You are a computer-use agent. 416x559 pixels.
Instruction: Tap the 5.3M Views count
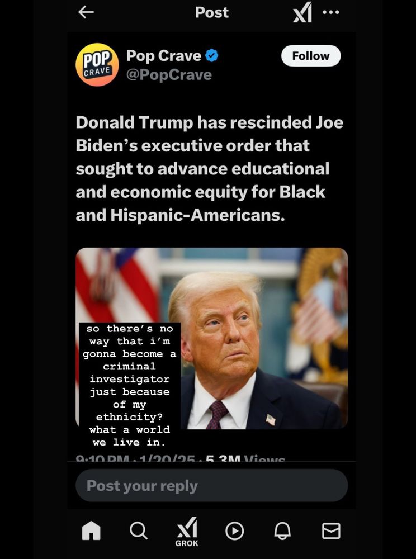(x=245, y=458)
